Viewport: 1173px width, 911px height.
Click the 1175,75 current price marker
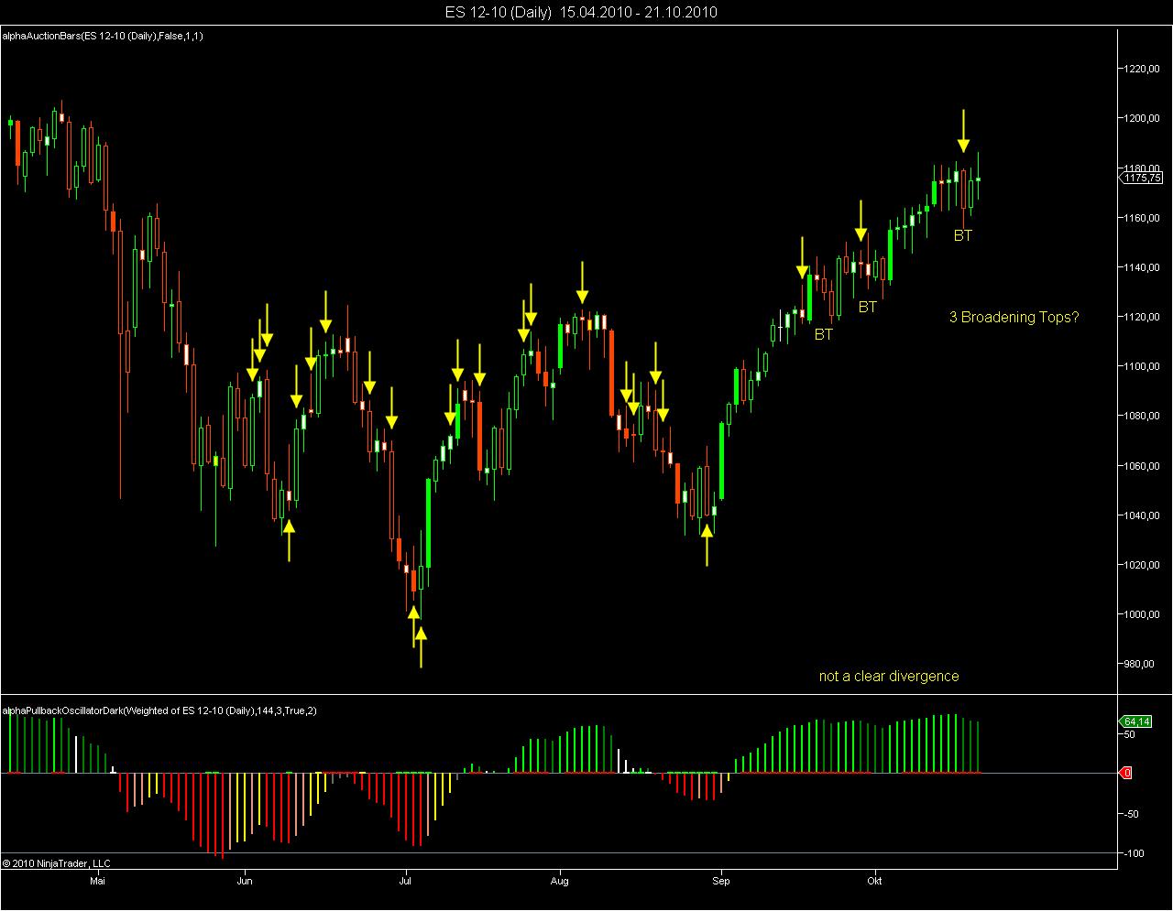coord(1142,178)
